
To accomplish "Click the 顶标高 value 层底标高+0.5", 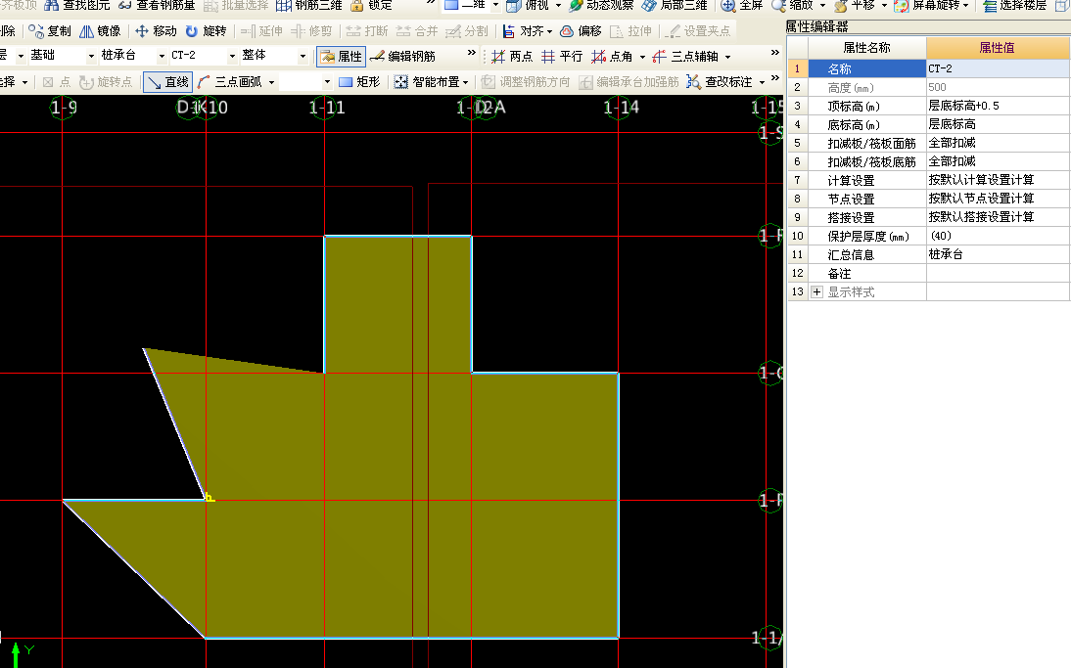I will pyautogui.click(x=998, y=106).
